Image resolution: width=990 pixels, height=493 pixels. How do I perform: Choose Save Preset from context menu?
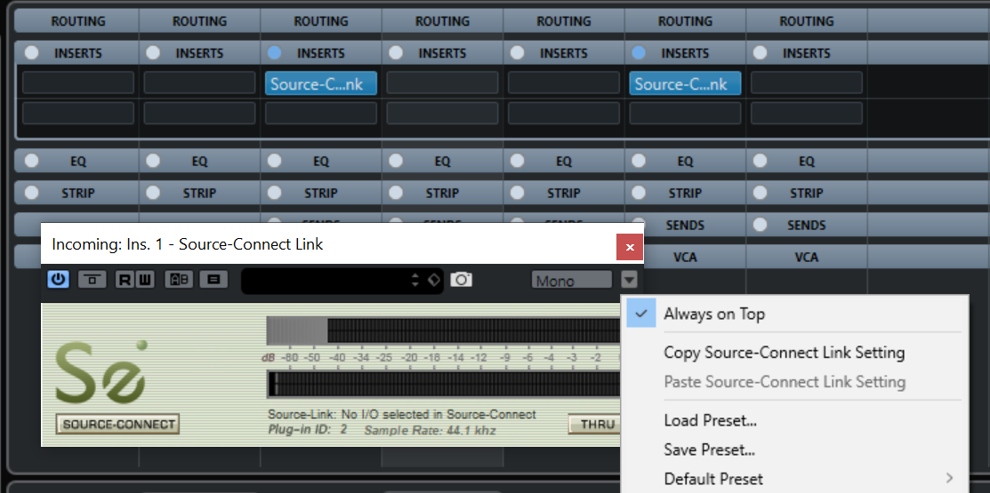click(x=709, y=449)
